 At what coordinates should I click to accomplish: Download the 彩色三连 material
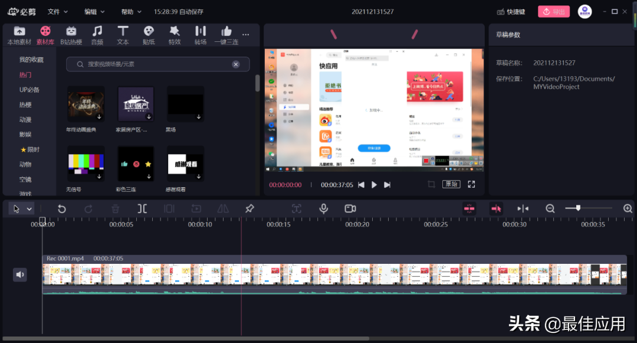[x=149, y=177]
